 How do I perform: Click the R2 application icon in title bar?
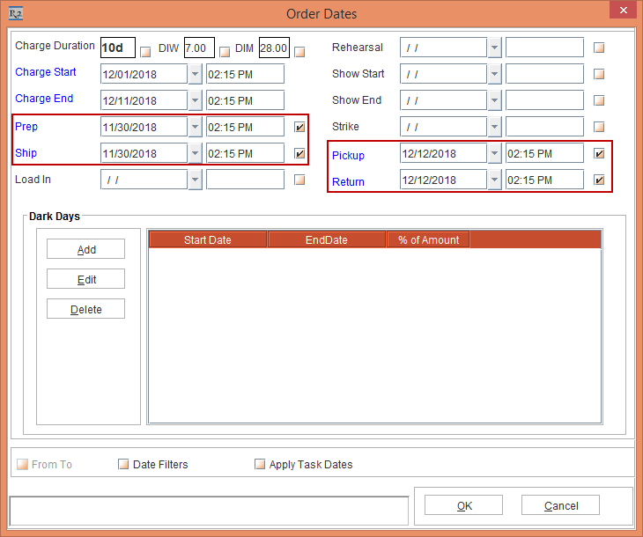[x=14, y=13]
